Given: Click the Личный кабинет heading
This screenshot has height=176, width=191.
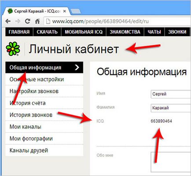Looking at the screenshot, I should click(x=73, y=49).
